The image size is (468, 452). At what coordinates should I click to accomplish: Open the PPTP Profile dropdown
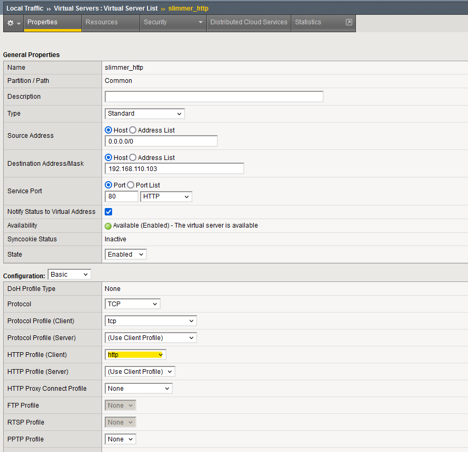pyautogui.click(x=120, y=439)
